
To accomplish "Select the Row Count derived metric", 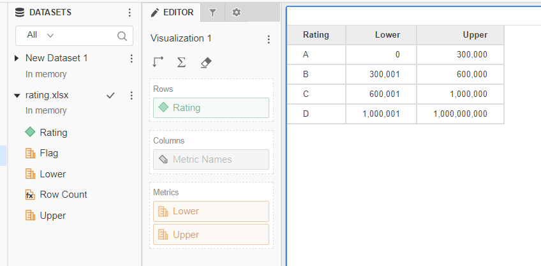I will pyautogui.click(x=63, y=195).
